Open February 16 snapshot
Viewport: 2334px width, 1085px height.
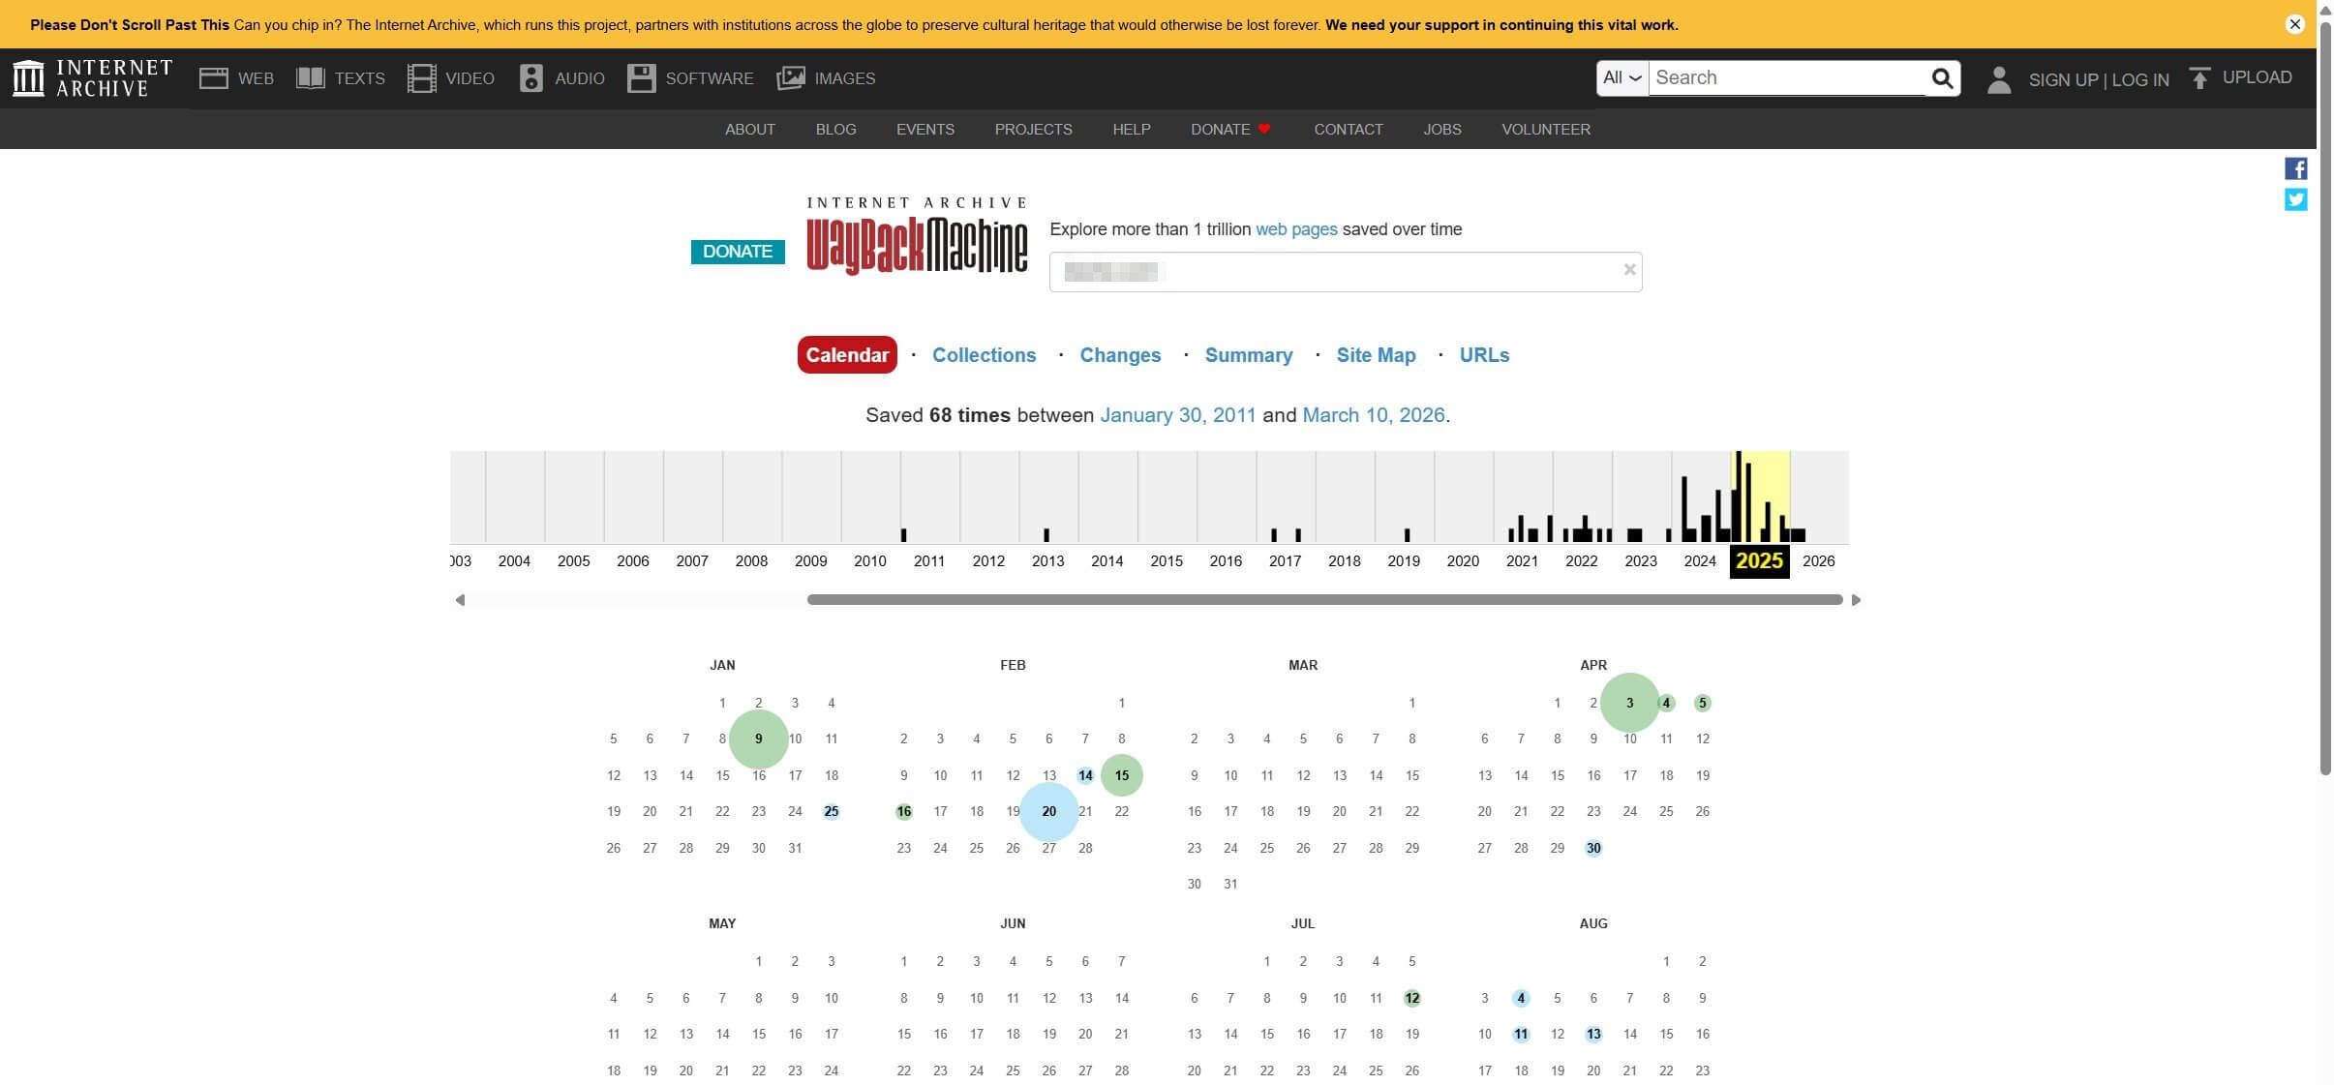click(903, 811)
